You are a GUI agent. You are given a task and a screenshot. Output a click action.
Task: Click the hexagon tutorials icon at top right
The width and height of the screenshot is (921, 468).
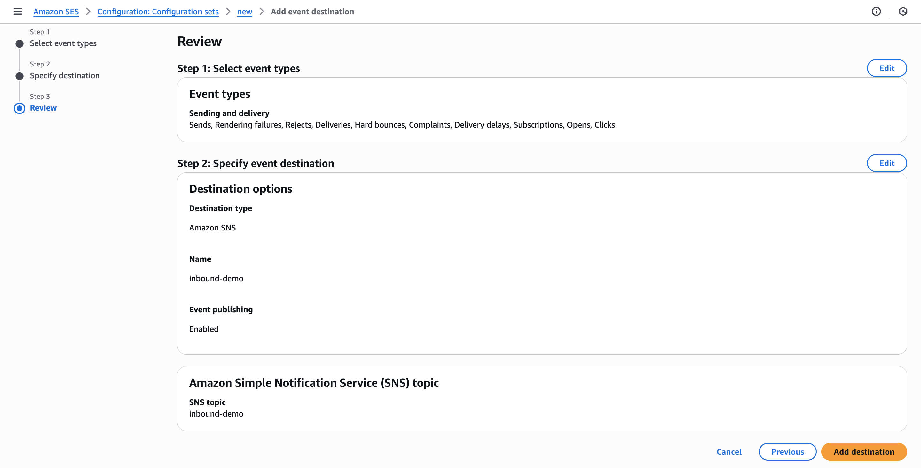(x=903, y=12)
